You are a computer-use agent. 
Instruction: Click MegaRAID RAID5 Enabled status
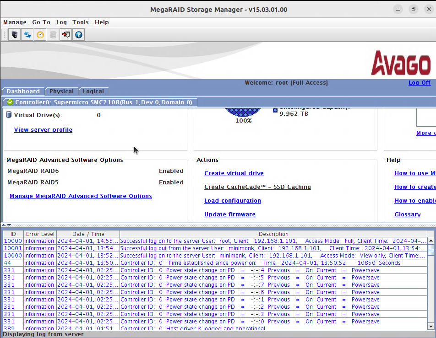point(171,182)
